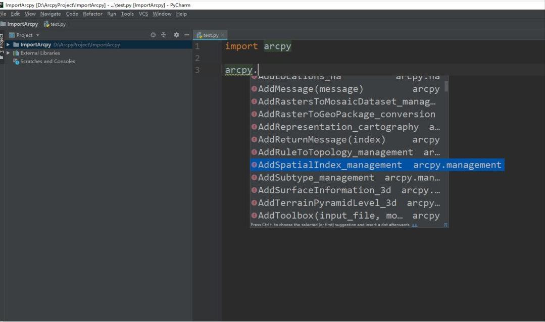Open the Window menu
This screenshot has height=322, width=545.
click(162, 14)
